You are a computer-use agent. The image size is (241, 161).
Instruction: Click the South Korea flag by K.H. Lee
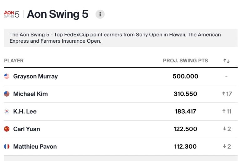(x=7, y=111)
